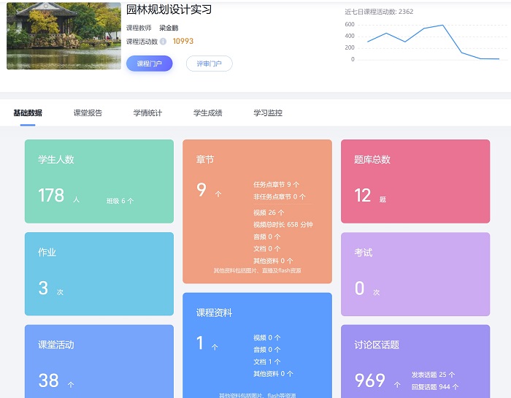The width and height of the screenshot is (511, 398).
Task: Open the 讨论区话题 card showing 969
Action: [x=415, y=361]
